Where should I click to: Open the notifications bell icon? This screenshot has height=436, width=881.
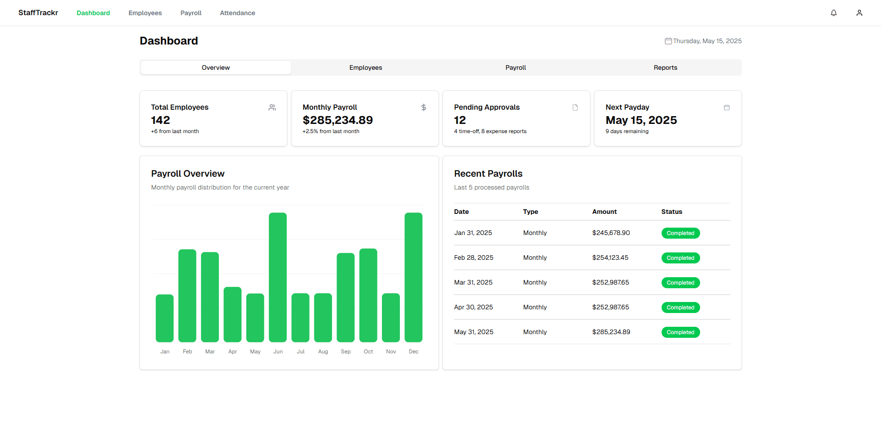(x=833, y=13)
